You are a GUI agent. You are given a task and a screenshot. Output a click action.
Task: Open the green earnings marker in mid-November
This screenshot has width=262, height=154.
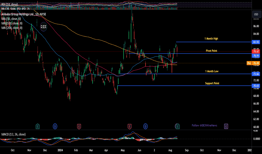[38, 127]
